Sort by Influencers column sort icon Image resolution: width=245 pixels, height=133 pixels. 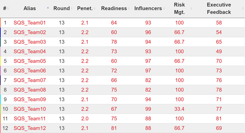tap(164, 8)
